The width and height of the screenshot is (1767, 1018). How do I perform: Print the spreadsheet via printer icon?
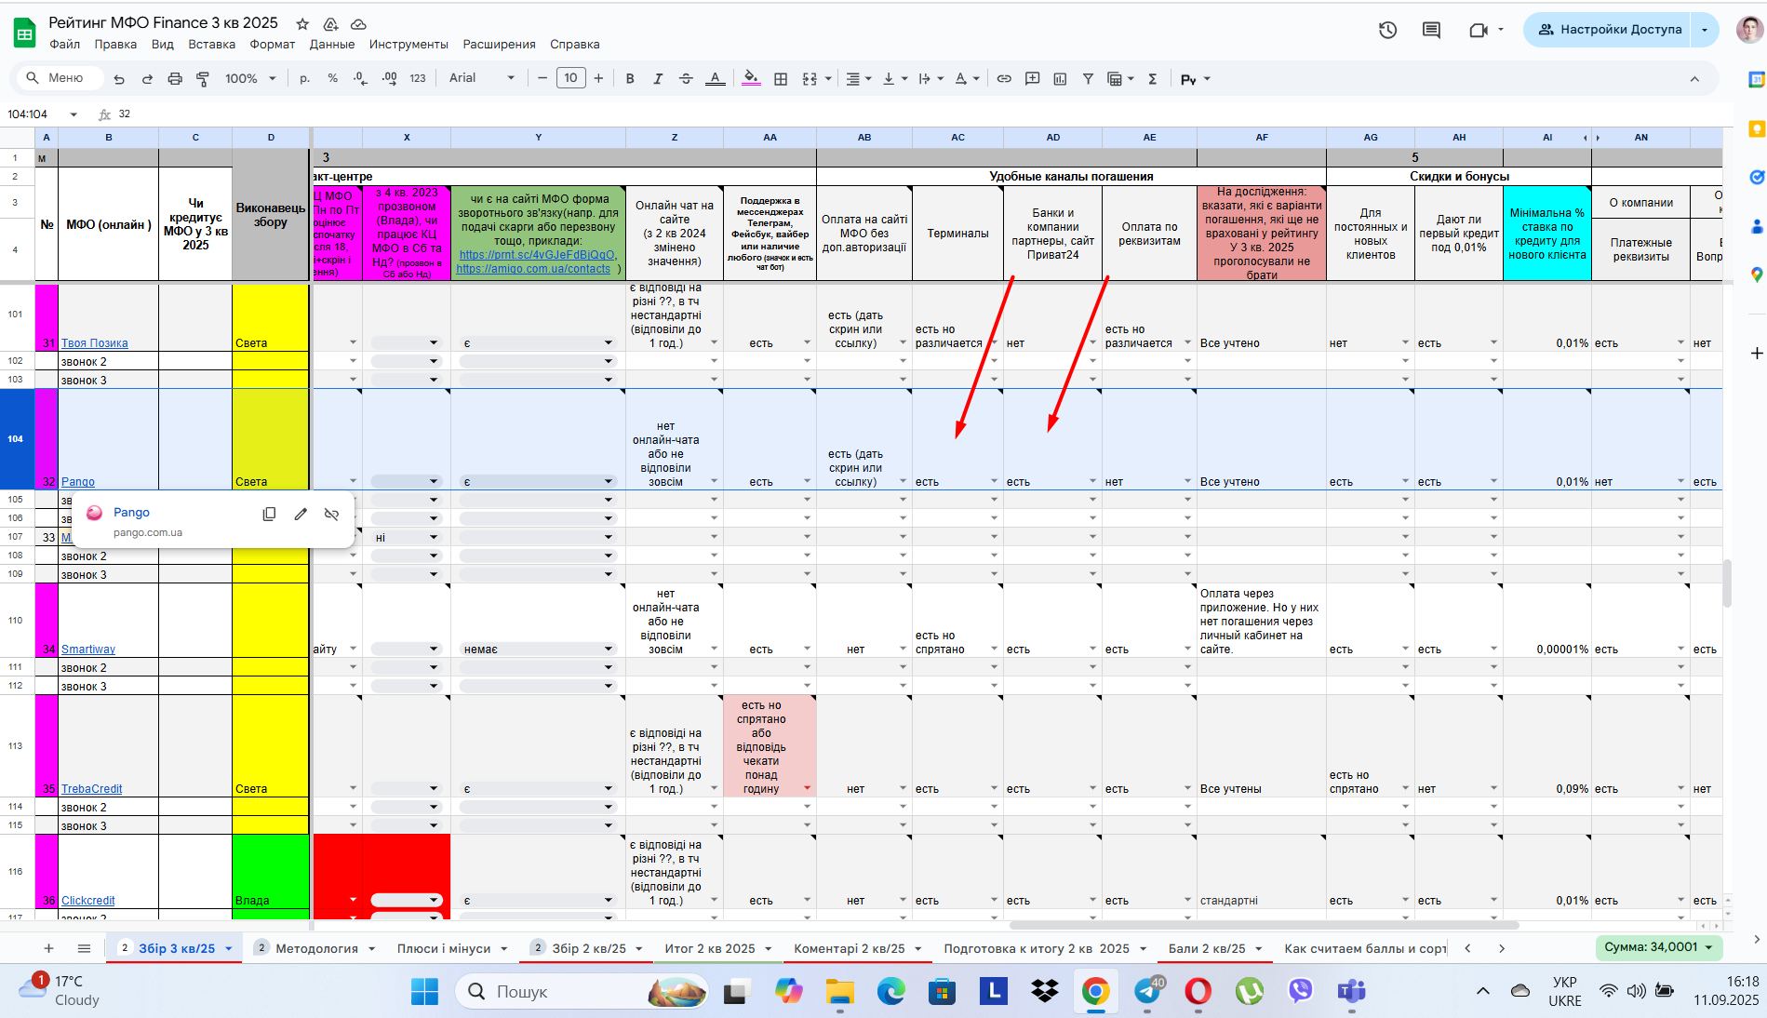pos(175,79)
